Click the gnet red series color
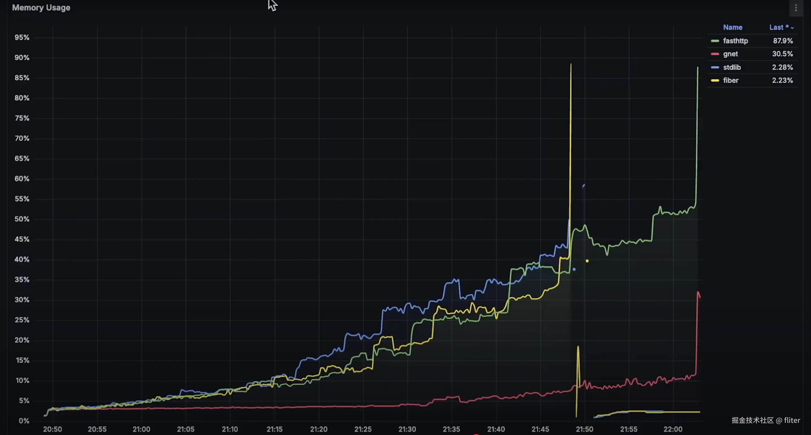This screenshot has width=811, height=435. pos(715,54)
